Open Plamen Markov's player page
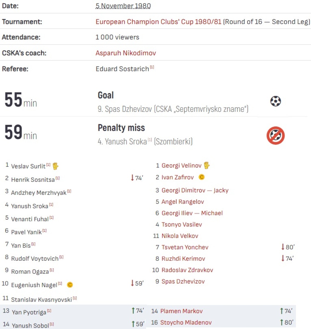Image resolution: width=311 pixels, height=329 pixels. point(181,311)
